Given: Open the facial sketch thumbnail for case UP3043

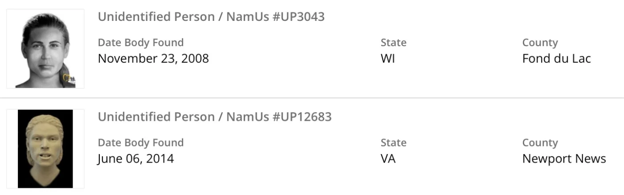Looking at the screenshot, I should tap(45, 49).
